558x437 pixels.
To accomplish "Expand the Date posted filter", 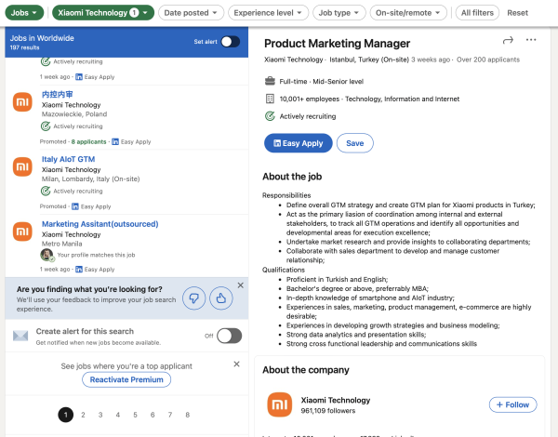I will pyautogui.click(x=192, y=13).
